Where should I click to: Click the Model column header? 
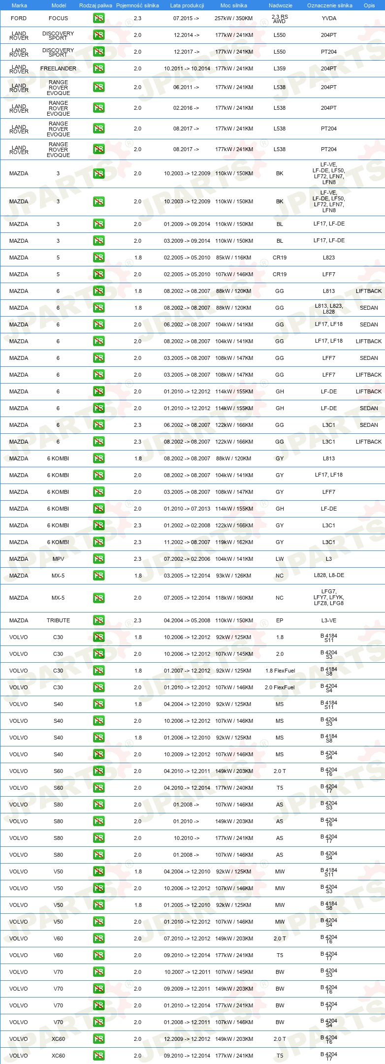pyautogui.click(x=59, y=5)
